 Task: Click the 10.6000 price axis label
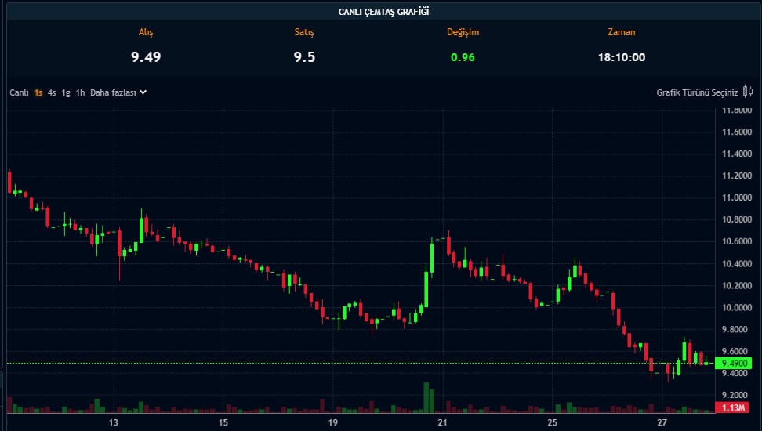click(735, 241)
